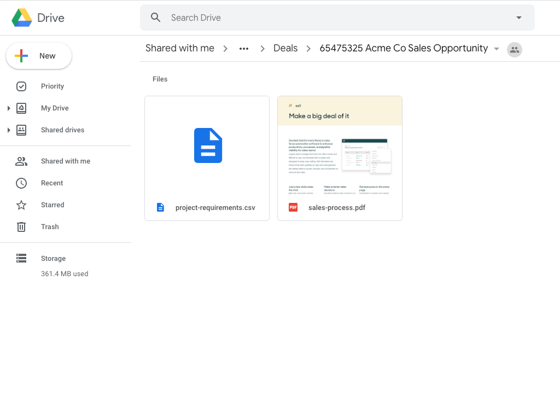Open the Deals breadcrumb link

(285, 48)
